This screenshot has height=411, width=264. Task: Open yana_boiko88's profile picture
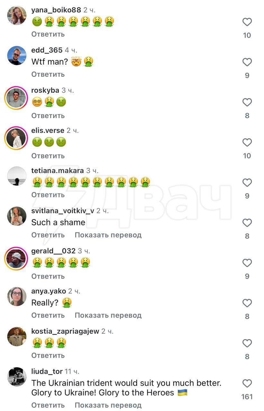17,15
